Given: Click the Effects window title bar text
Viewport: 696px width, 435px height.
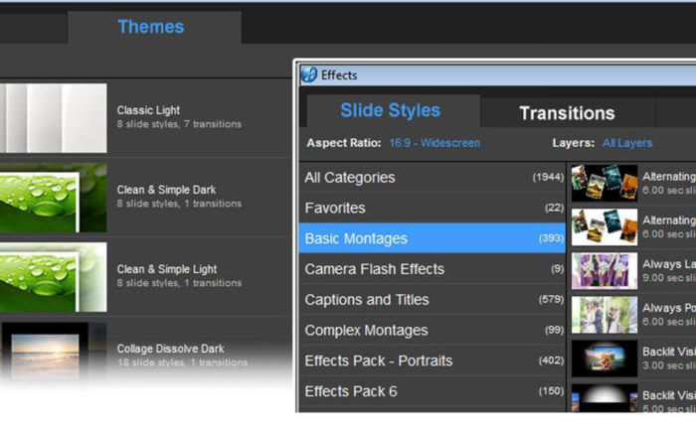Looking at the screenshot, I should click(x=339, y=74).
